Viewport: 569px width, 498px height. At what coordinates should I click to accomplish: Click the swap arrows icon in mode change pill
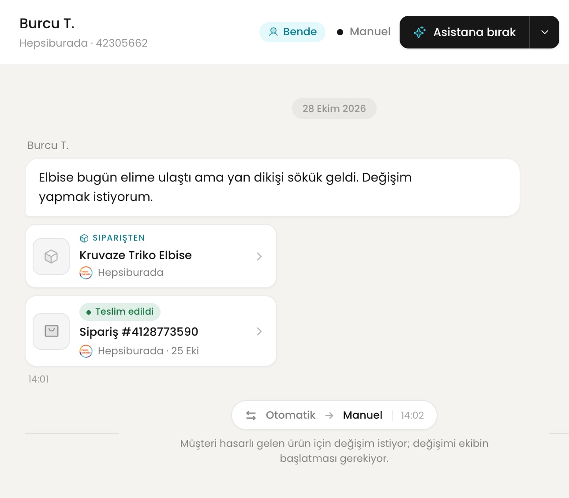click(x=251, y=415)
